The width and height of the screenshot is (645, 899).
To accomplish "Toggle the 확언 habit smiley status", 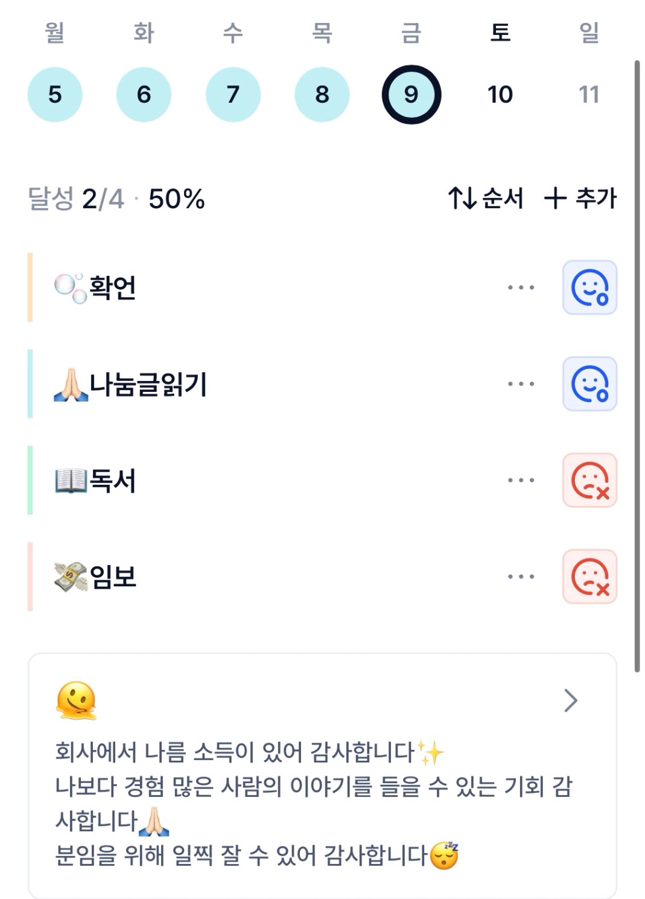I will [589, 287].
